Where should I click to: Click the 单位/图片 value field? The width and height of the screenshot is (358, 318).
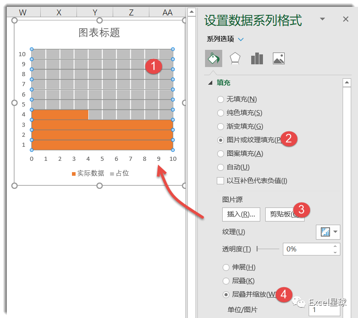pos(324,310)
